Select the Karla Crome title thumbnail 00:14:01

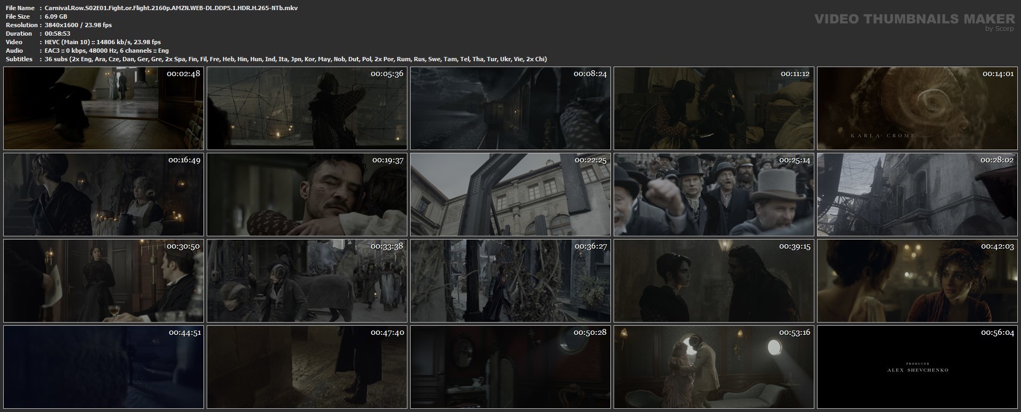point(917,108)
